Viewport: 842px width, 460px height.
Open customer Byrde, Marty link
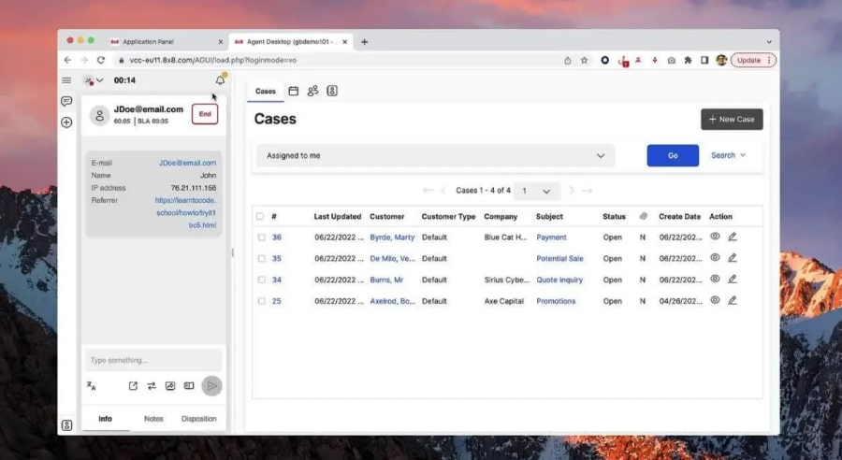click(x=393, y=237)
